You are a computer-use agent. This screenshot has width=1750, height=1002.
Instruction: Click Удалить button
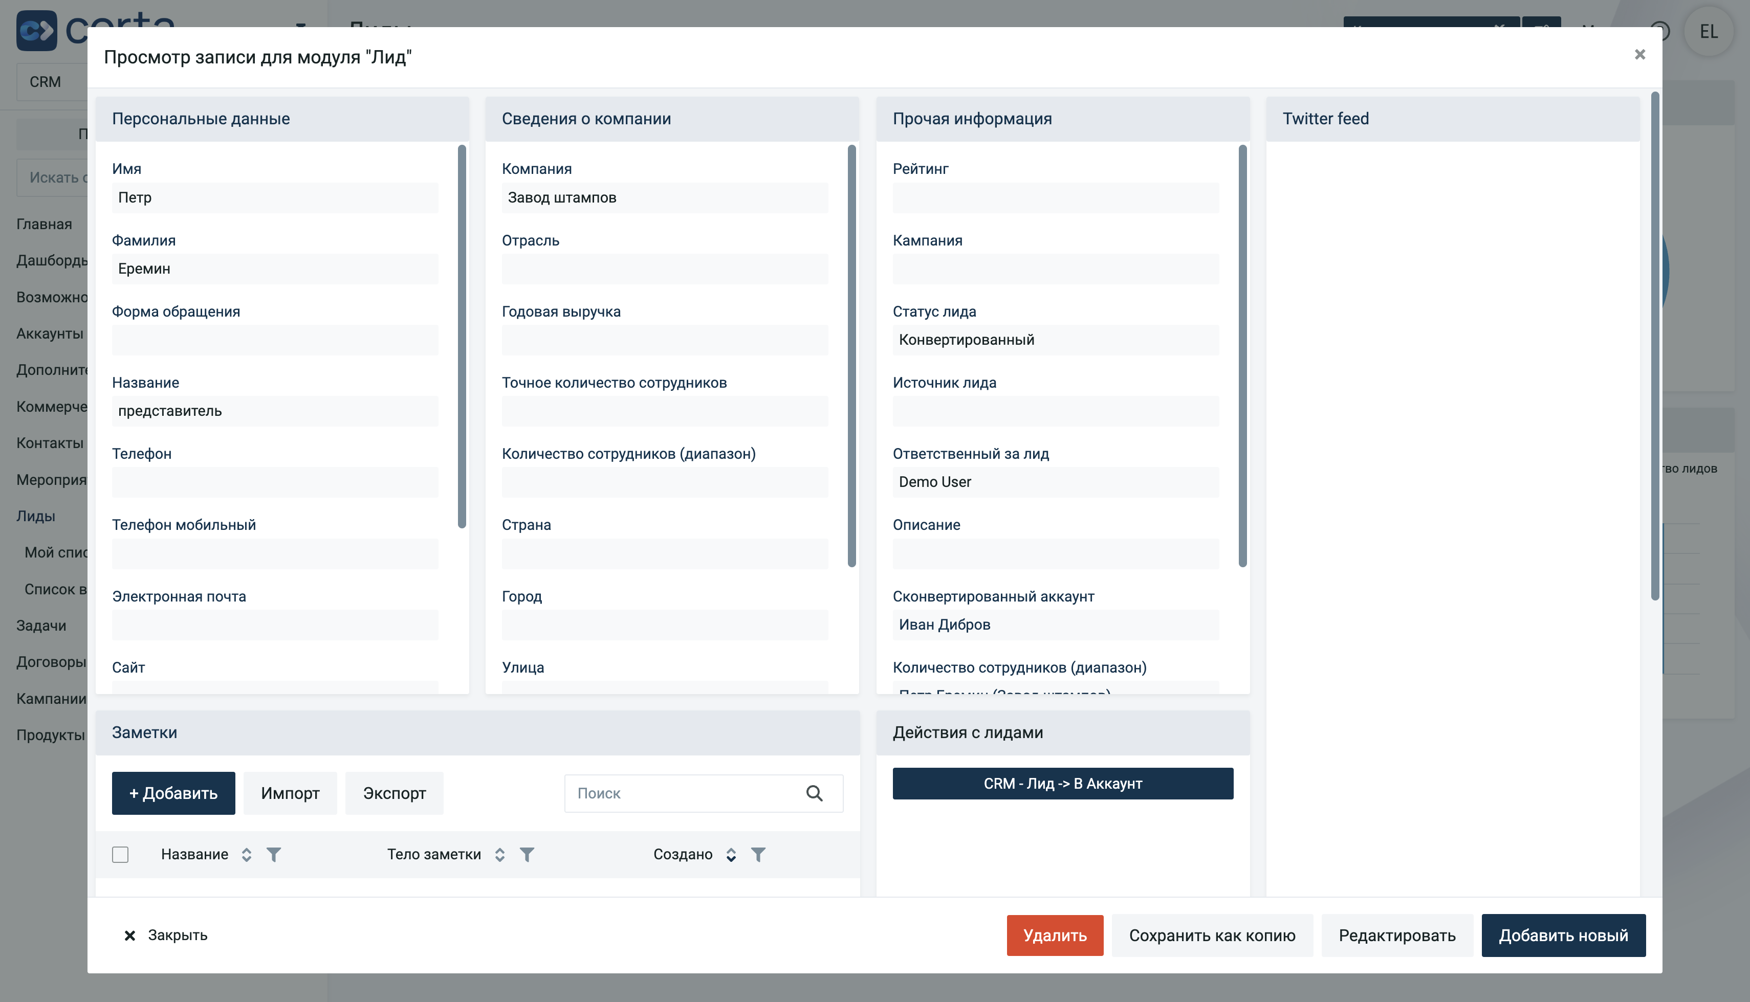[x=1055, y=935]
